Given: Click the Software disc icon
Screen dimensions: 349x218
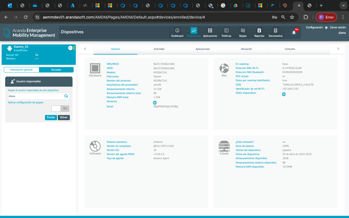Looking at the screenshot, I should tap(95, 146).
